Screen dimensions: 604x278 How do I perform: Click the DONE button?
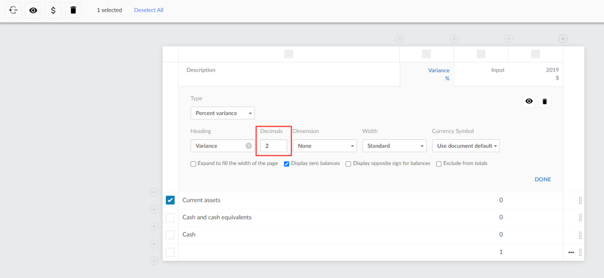click(x=542, y=180)
